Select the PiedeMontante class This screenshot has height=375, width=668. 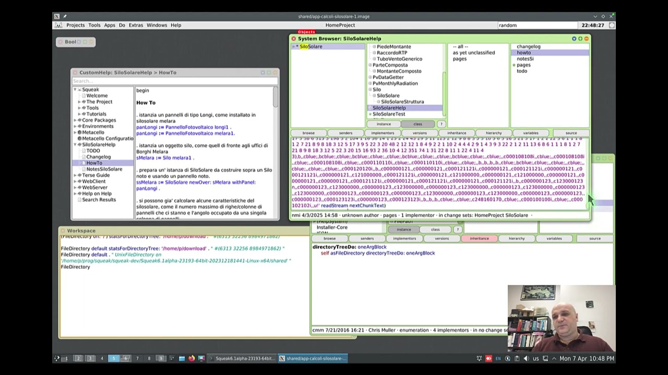point(393,46)
